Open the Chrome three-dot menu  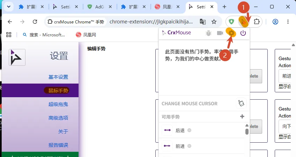[288, 22]
